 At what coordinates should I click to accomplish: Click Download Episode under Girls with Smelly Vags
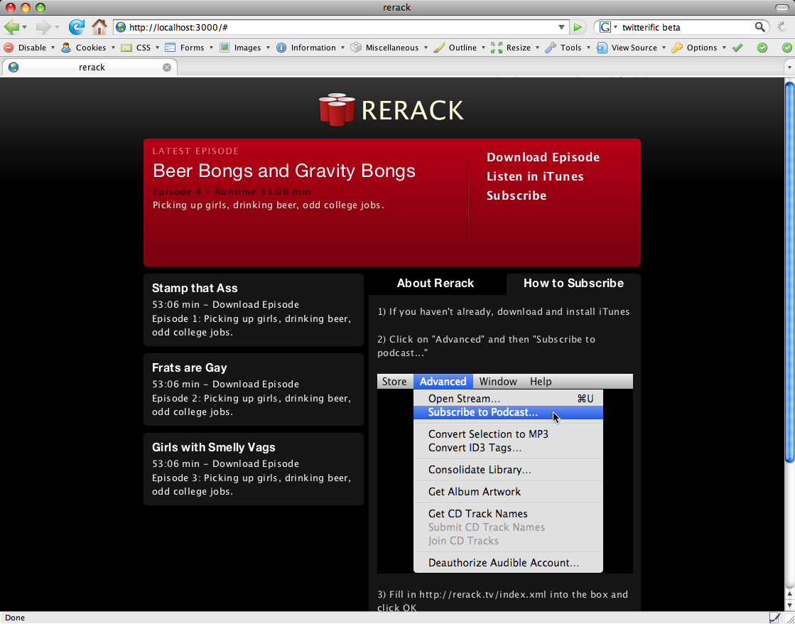256,463
